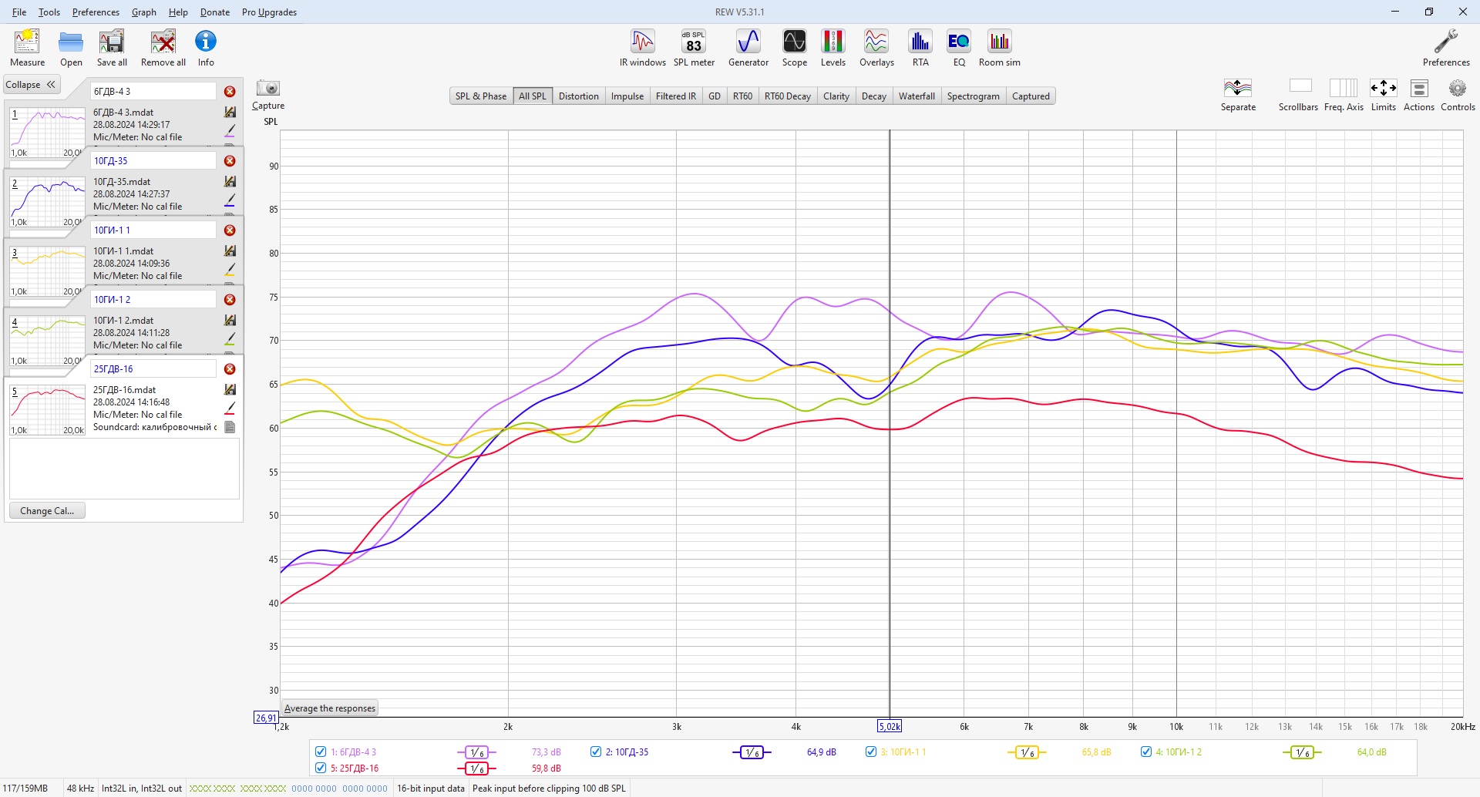1480x797 pixels.
Task: Launch the RTA analyzer
Action: 920,48
